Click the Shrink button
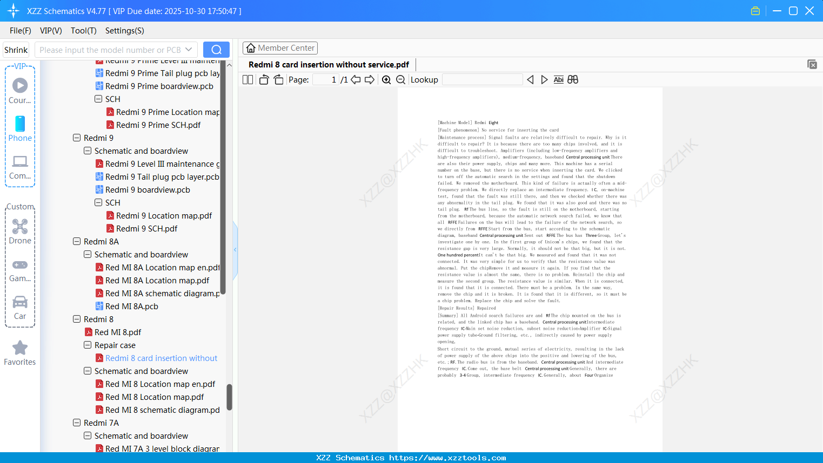 point(16,50)
